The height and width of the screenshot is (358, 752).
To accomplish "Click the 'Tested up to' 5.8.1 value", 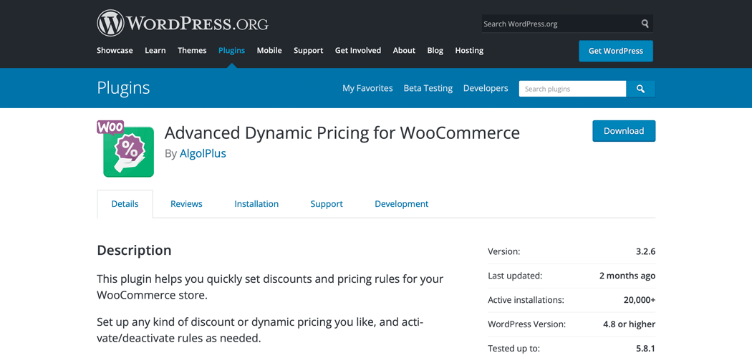I will [x=646, y=349].
